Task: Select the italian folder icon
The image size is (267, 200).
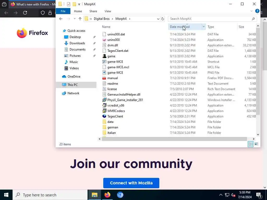Action: coord(104,133)
